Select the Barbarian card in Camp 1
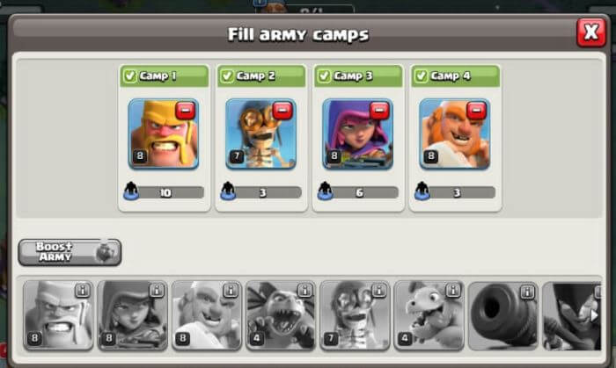The width and height of the screenshot is (616, 368). pyautogui.click(x=164, y=134)
